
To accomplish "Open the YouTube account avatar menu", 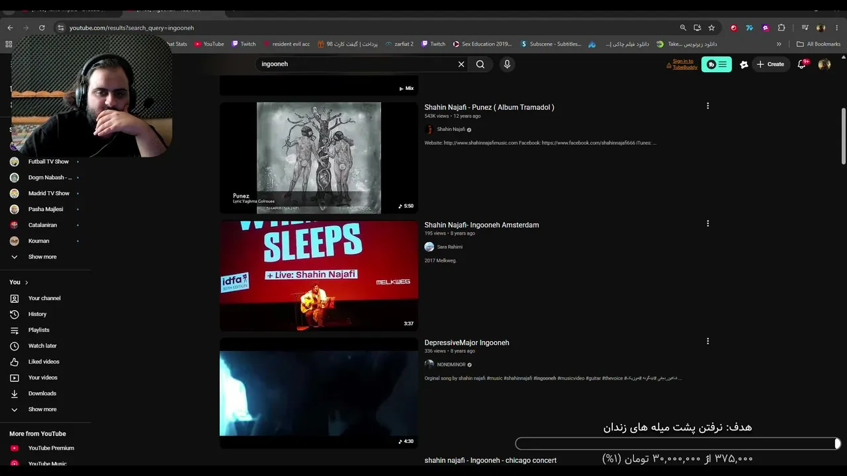I will coord(825,64).
